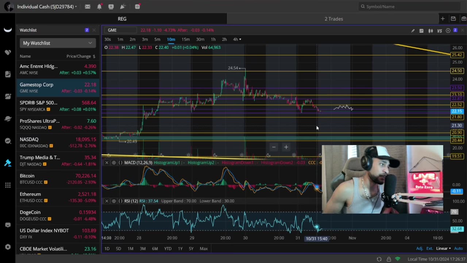Screen dimensions: 467x263
Task: Set chart range to Max
Action: (x=204, y=249)
